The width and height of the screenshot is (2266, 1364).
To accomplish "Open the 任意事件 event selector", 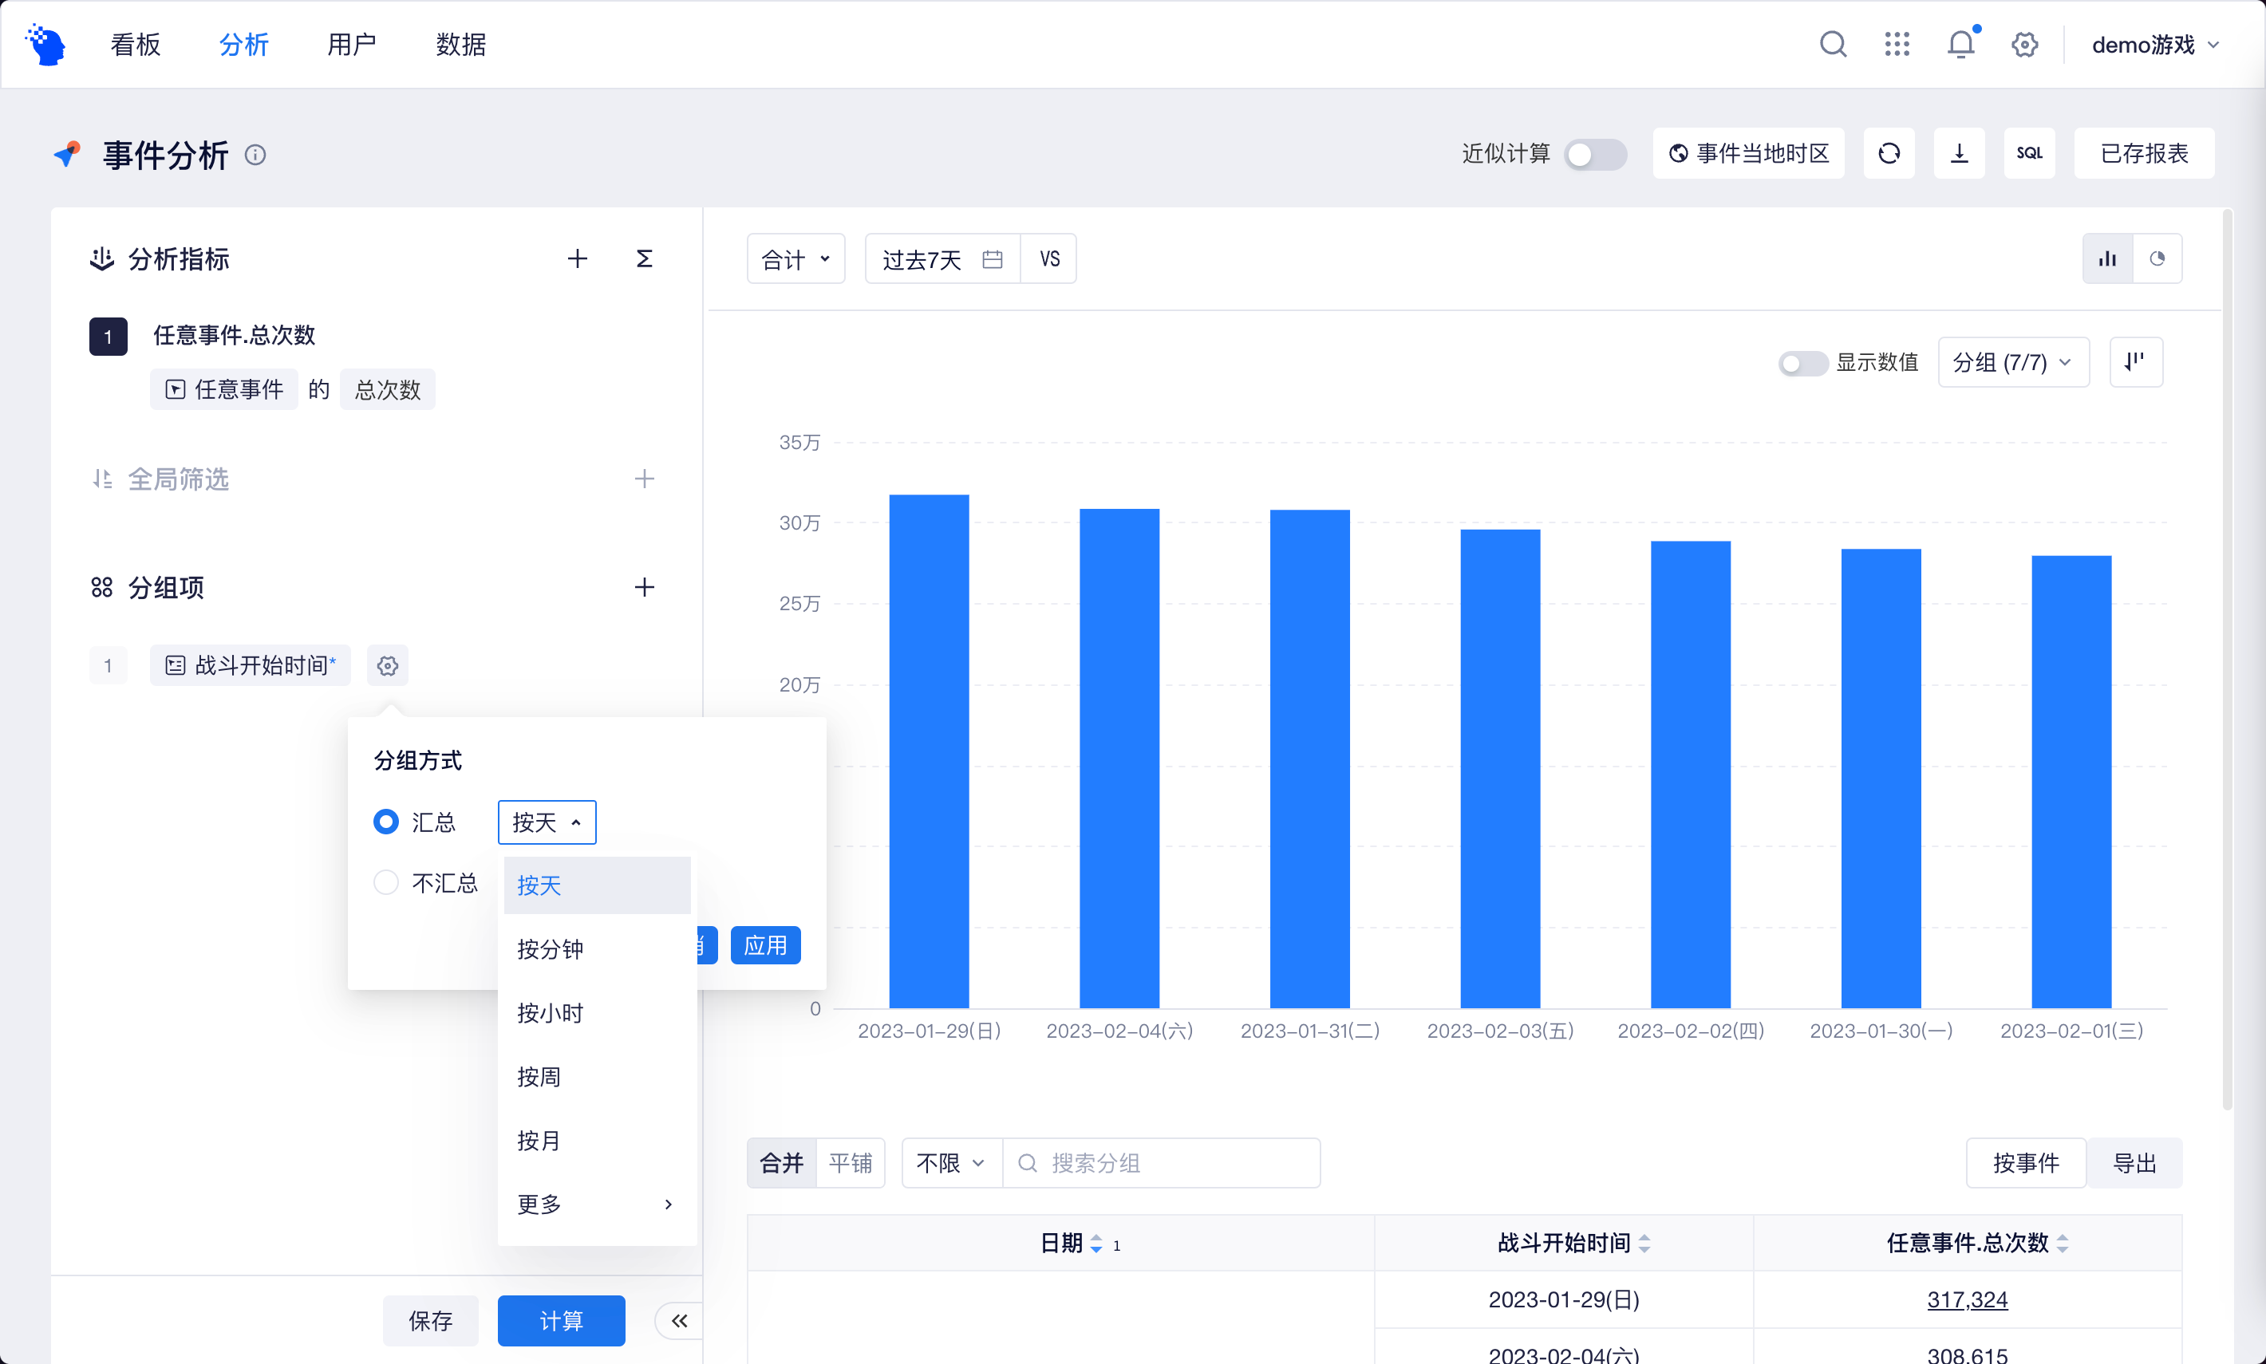I will click(223, 390).
